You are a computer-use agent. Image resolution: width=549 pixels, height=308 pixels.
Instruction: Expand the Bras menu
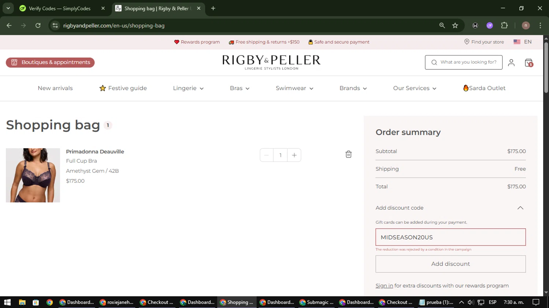[240, 88]
